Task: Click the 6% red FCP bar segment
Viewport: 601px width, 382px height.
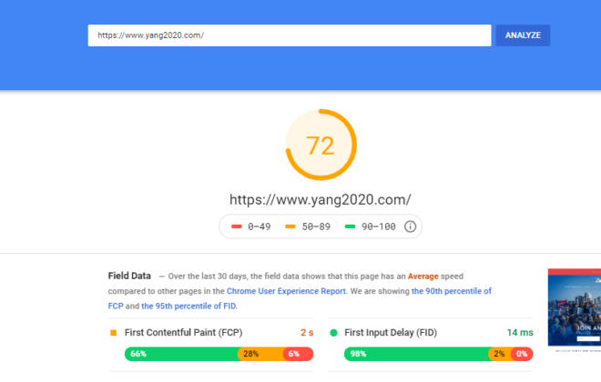Action: (299, 354)
